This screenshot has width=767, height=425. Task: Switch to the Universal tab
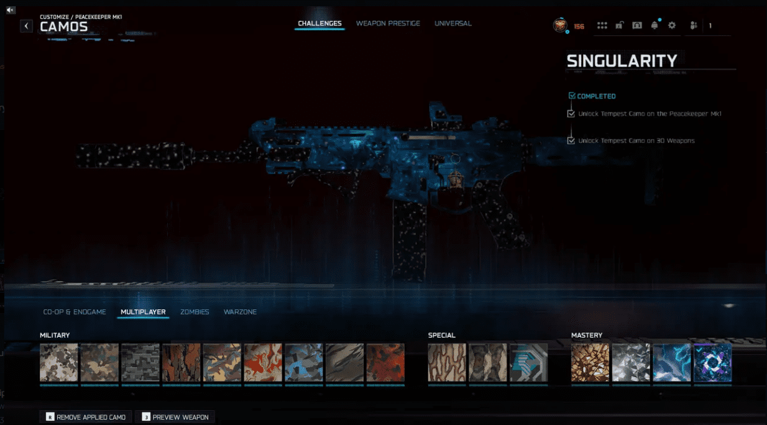(x=452, y=24)
